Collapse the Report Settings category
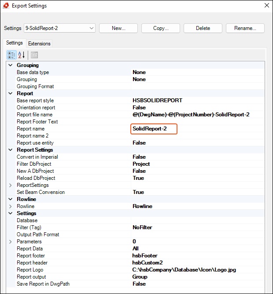Image resolution: width=273 pixels, height=294 pixels. pos(11,150)
